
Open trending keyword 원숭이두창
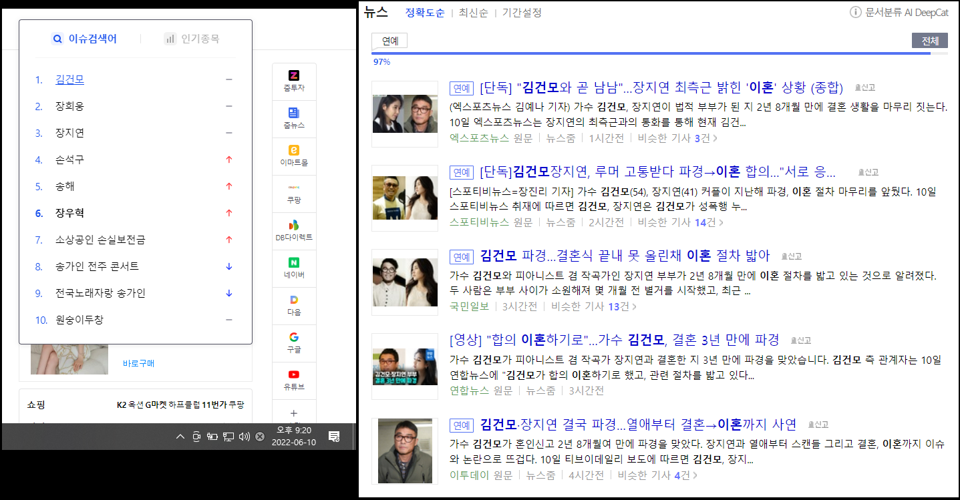79,320
